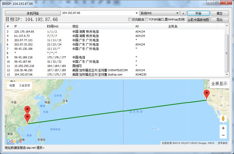Click the Pegman street view icon

(x=223, y=118)
